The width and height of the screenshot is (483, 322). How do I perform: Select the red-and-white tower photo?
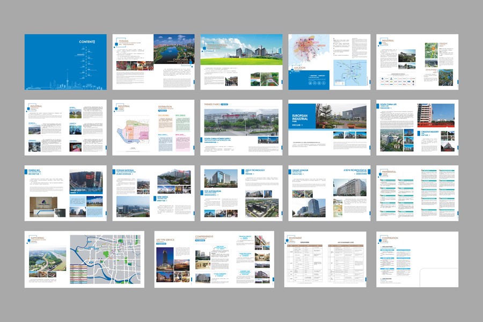[436, 115]
